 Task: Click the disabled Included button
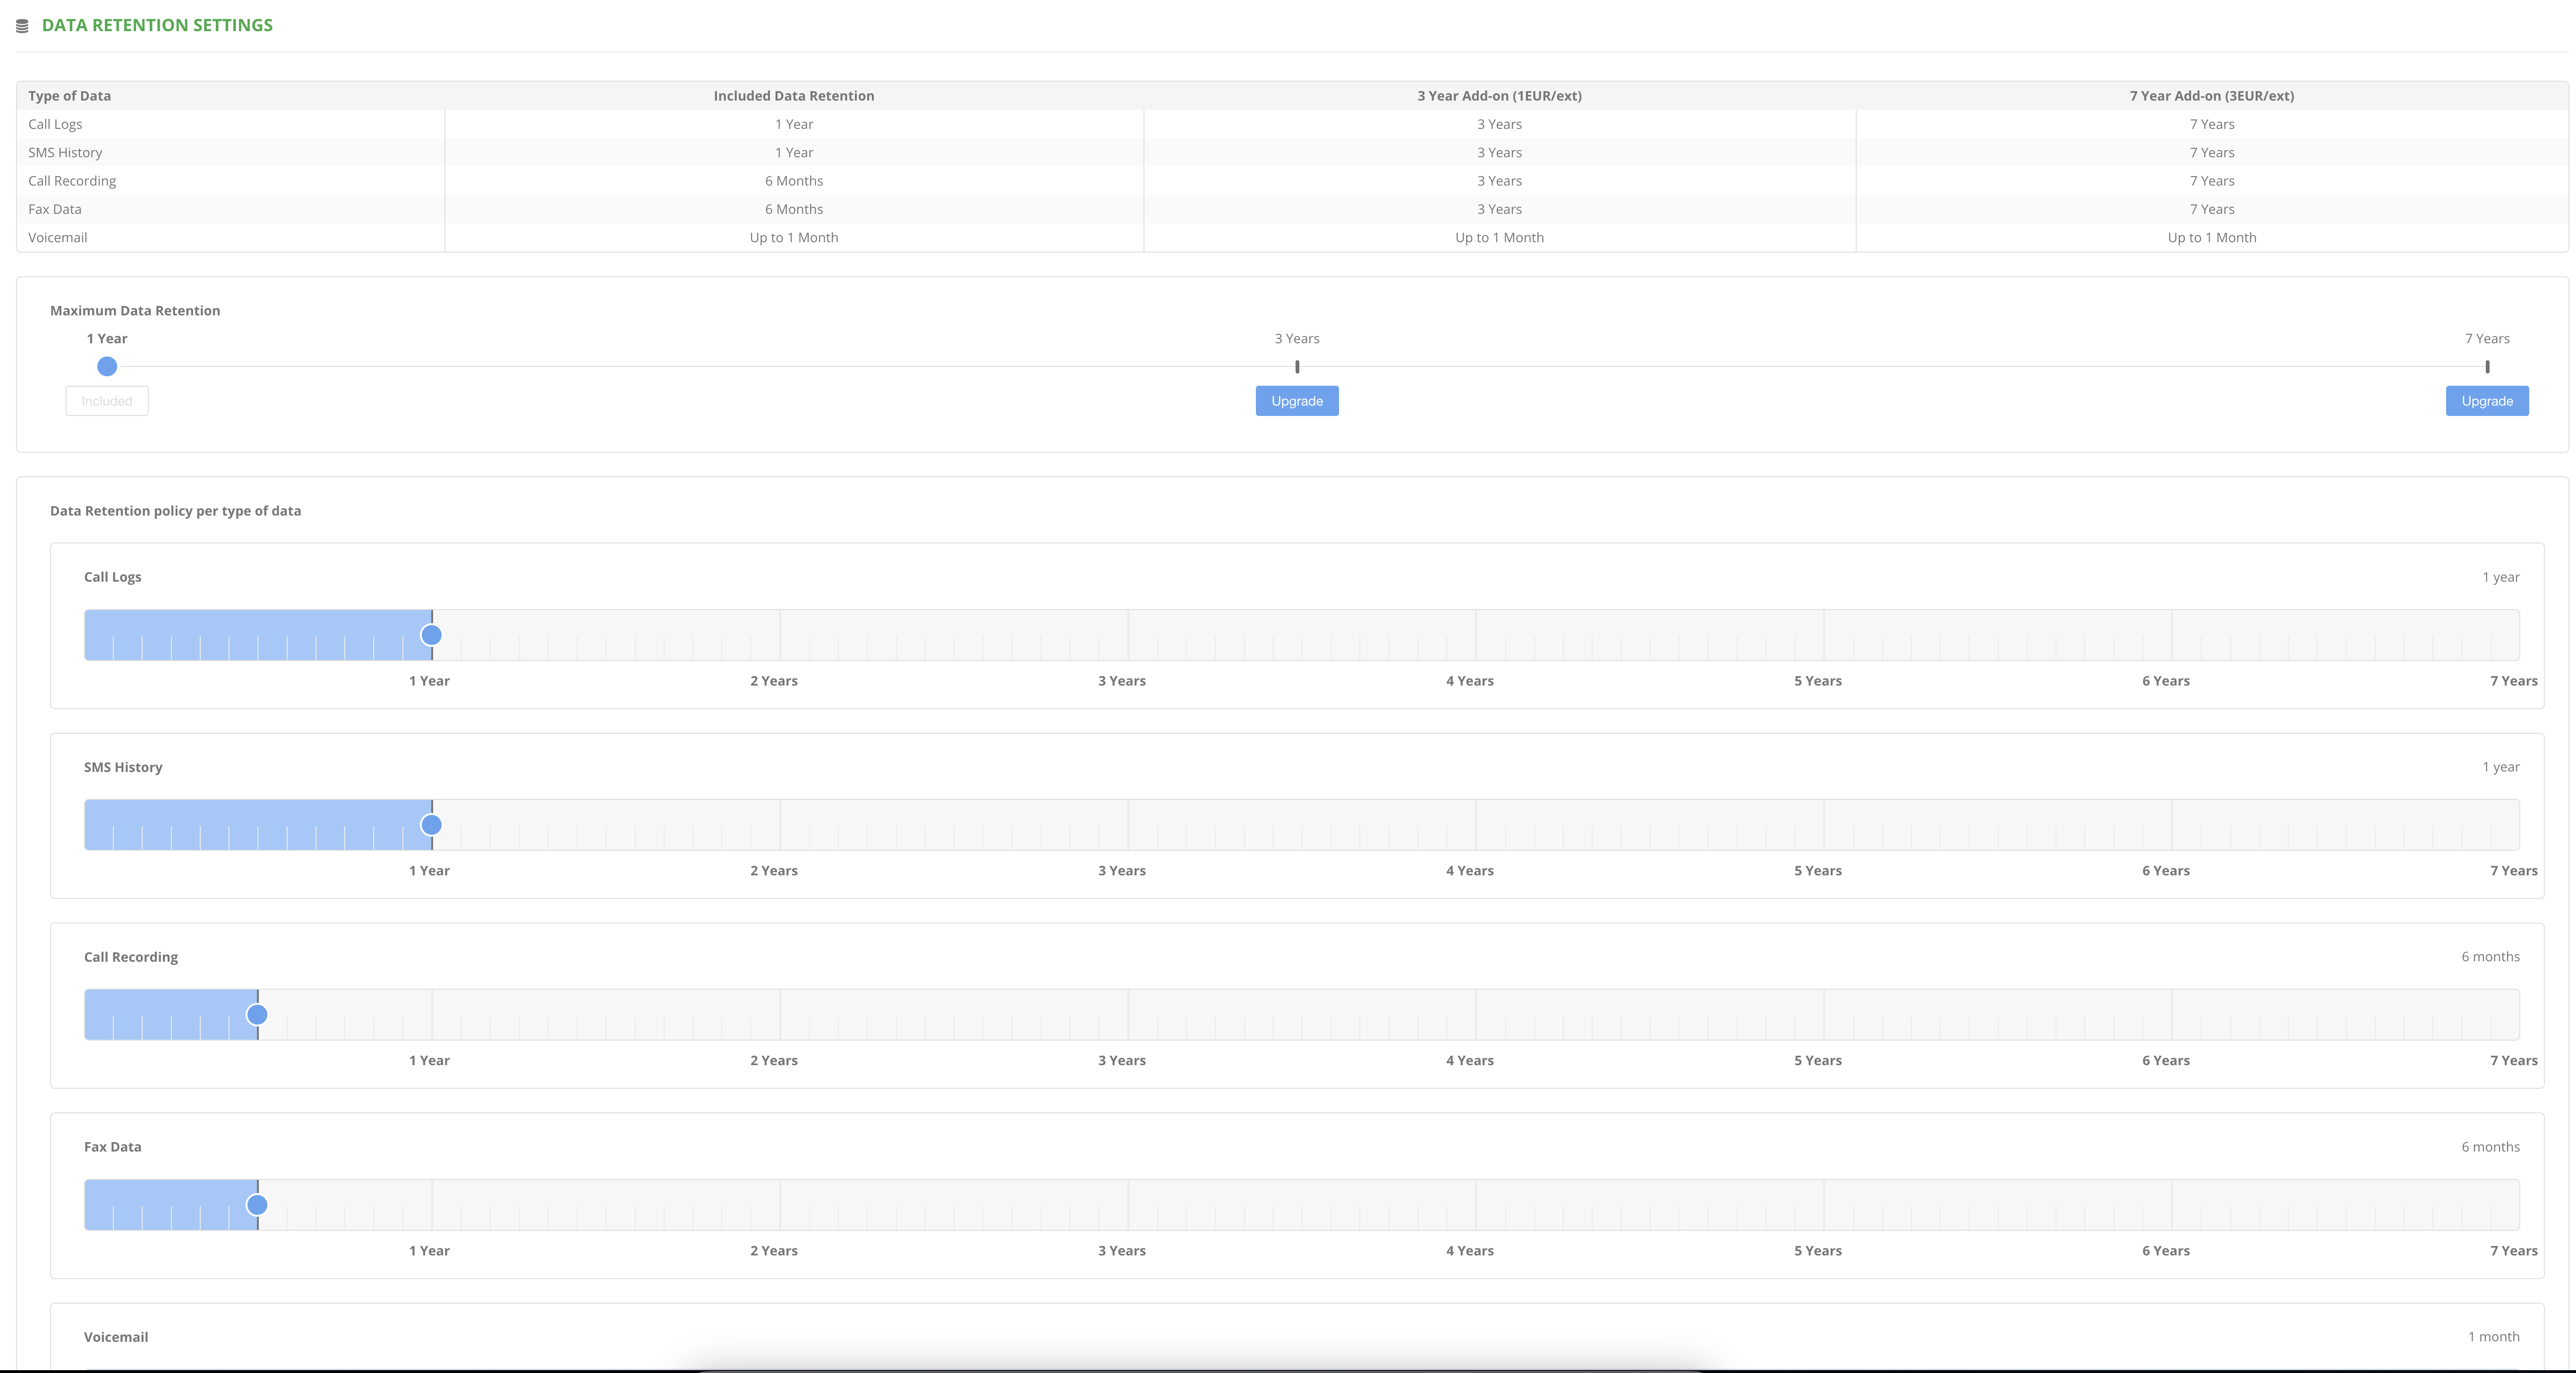coord(107,401)
